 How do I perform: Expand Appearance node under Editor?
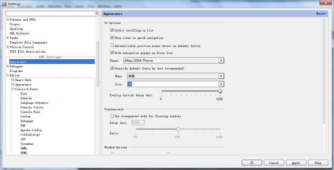13,85
